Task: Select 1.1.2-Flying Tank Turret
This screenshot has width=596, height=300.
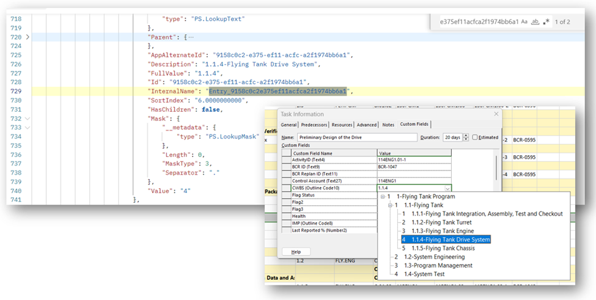Action: coord(441,222)
